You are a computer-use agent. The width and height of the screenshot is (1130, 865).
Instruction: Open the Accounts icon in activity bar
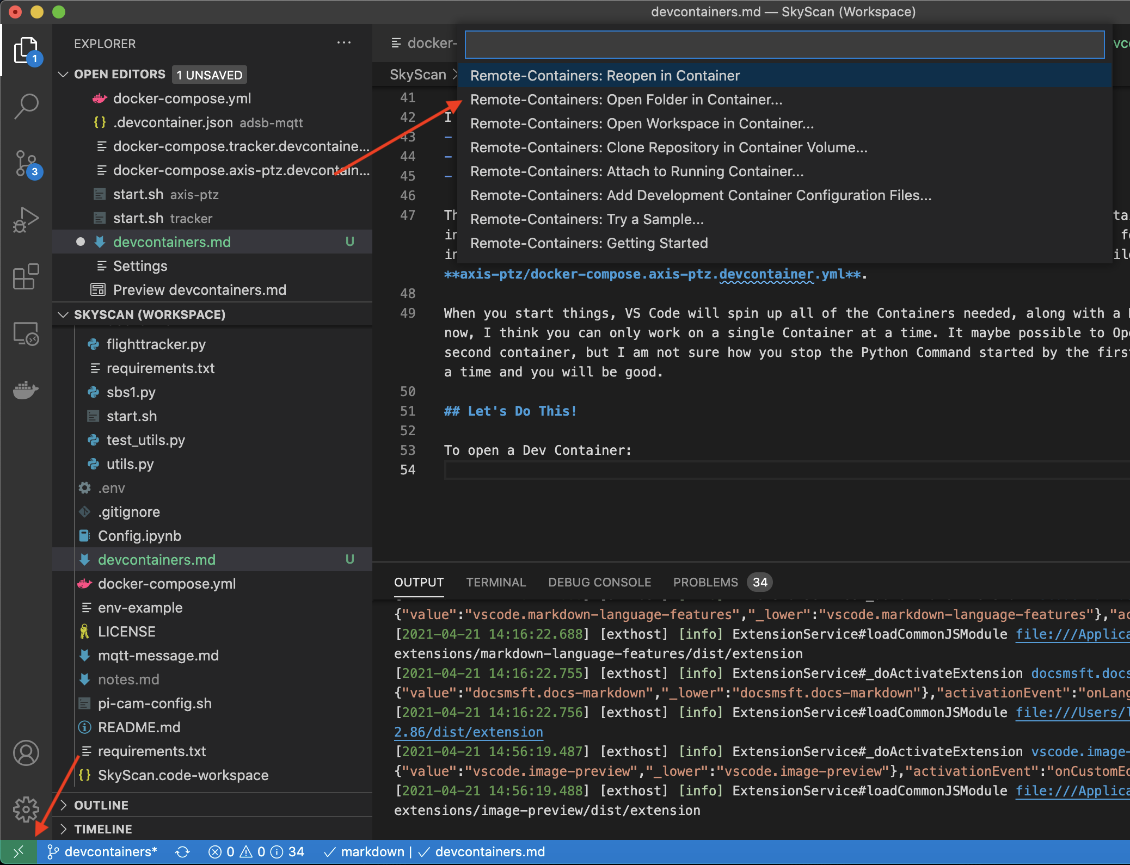pos(26,753)
